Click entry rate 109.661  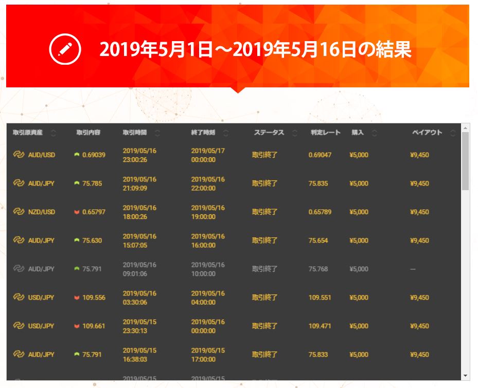(94, 326)
